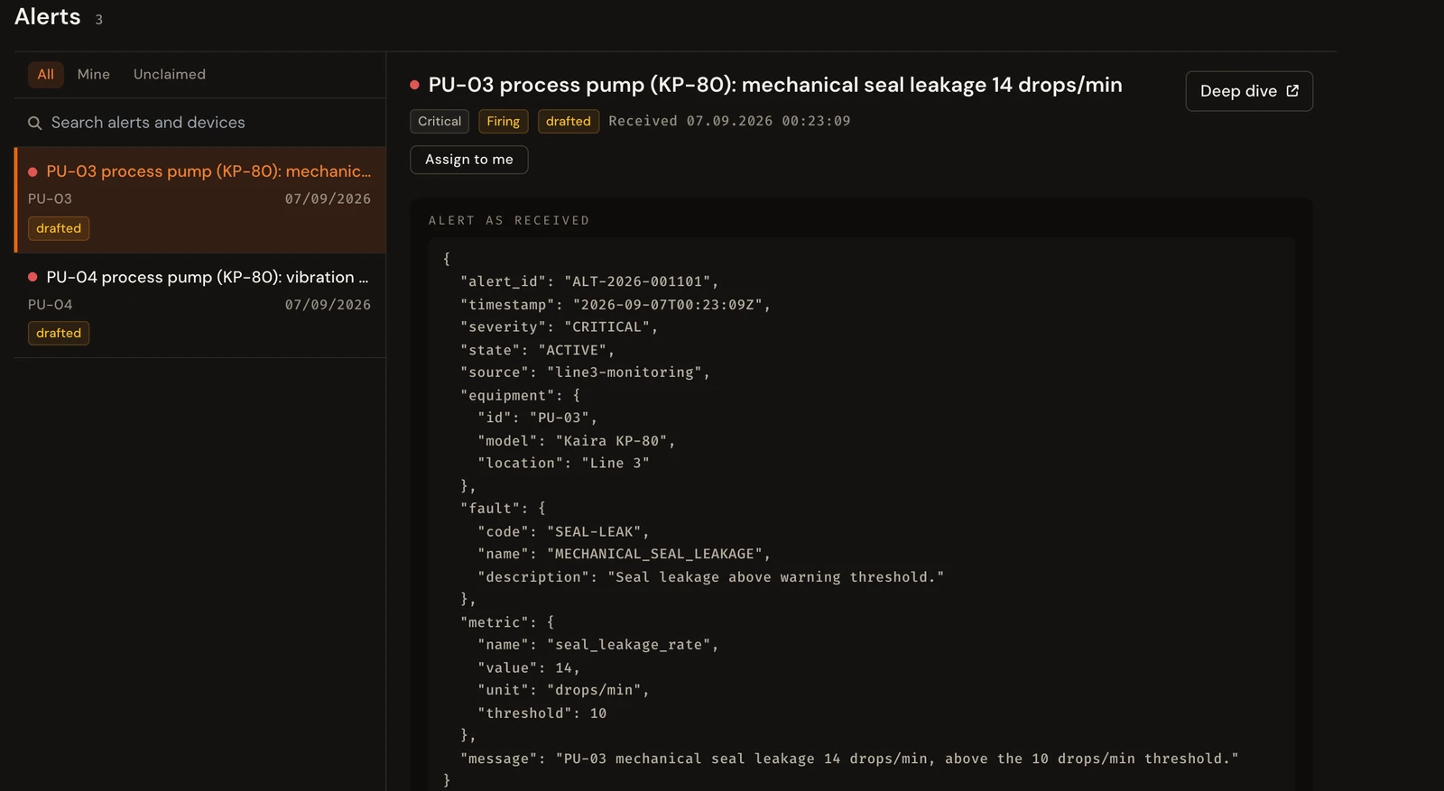Click the model Kaira KP-80 line

click(x=577, y=440)
